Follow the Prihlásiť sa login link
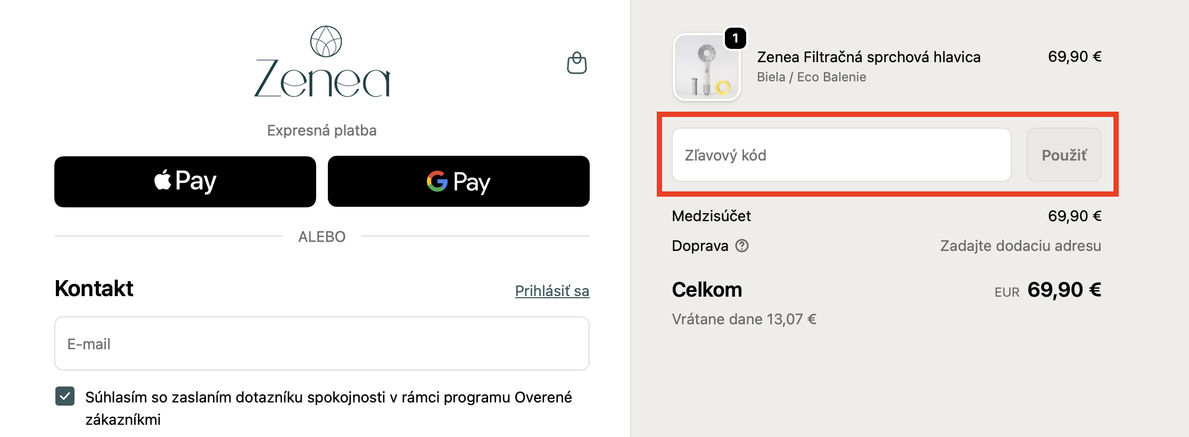 click(x=552, y=291)
